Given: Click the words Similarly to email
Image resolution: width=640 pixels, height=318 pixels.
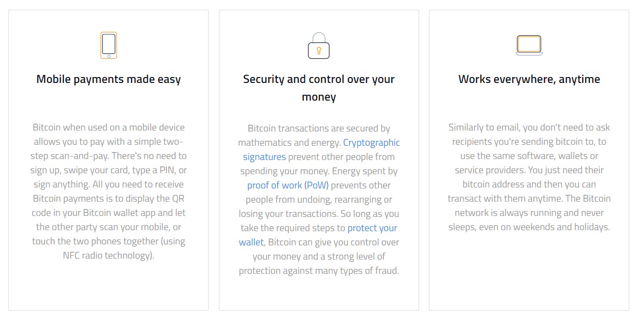Looking at the screenshot, I should click(x=483, y=128).
